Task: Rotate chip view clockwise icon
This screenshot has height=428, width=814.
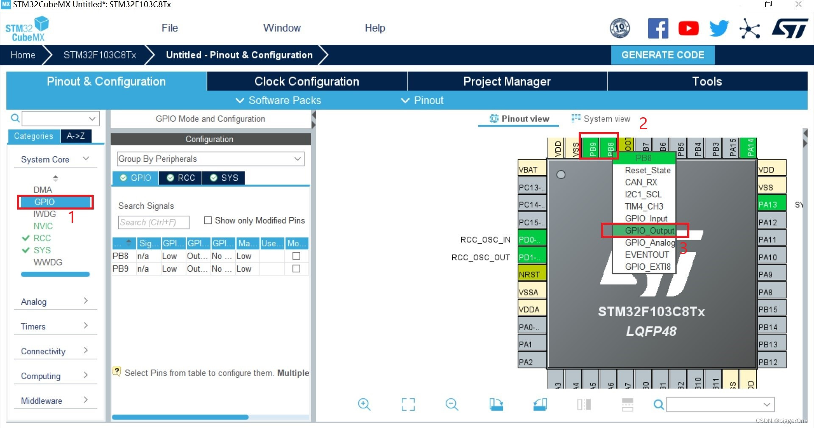Action: [496, 404]
